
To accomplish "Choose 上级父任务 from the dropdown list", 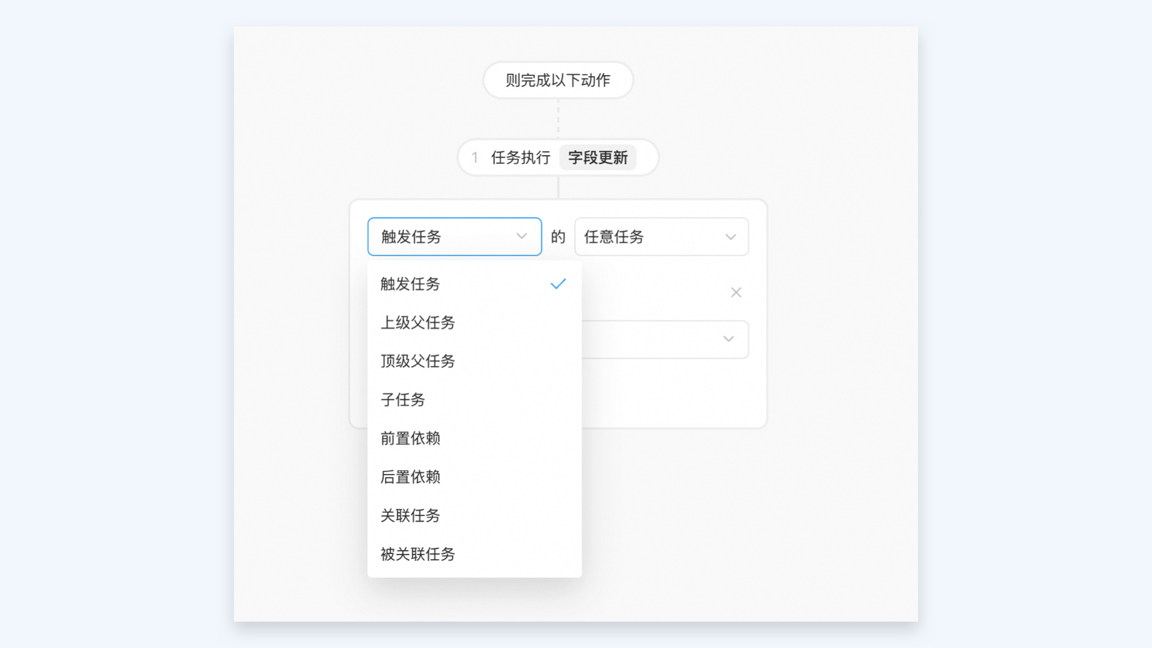I will (418, 323).
